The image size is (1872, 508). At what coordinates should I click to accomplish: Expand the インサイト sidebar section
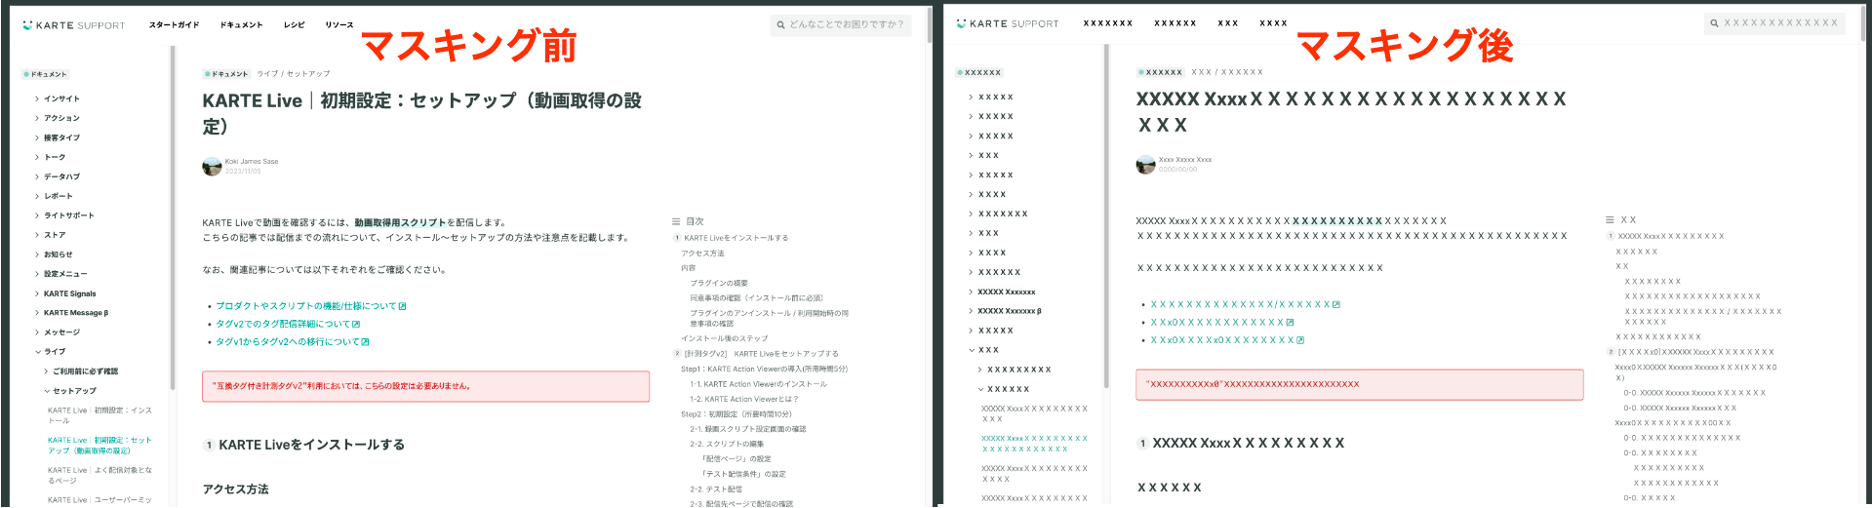(x=58, y=98)
